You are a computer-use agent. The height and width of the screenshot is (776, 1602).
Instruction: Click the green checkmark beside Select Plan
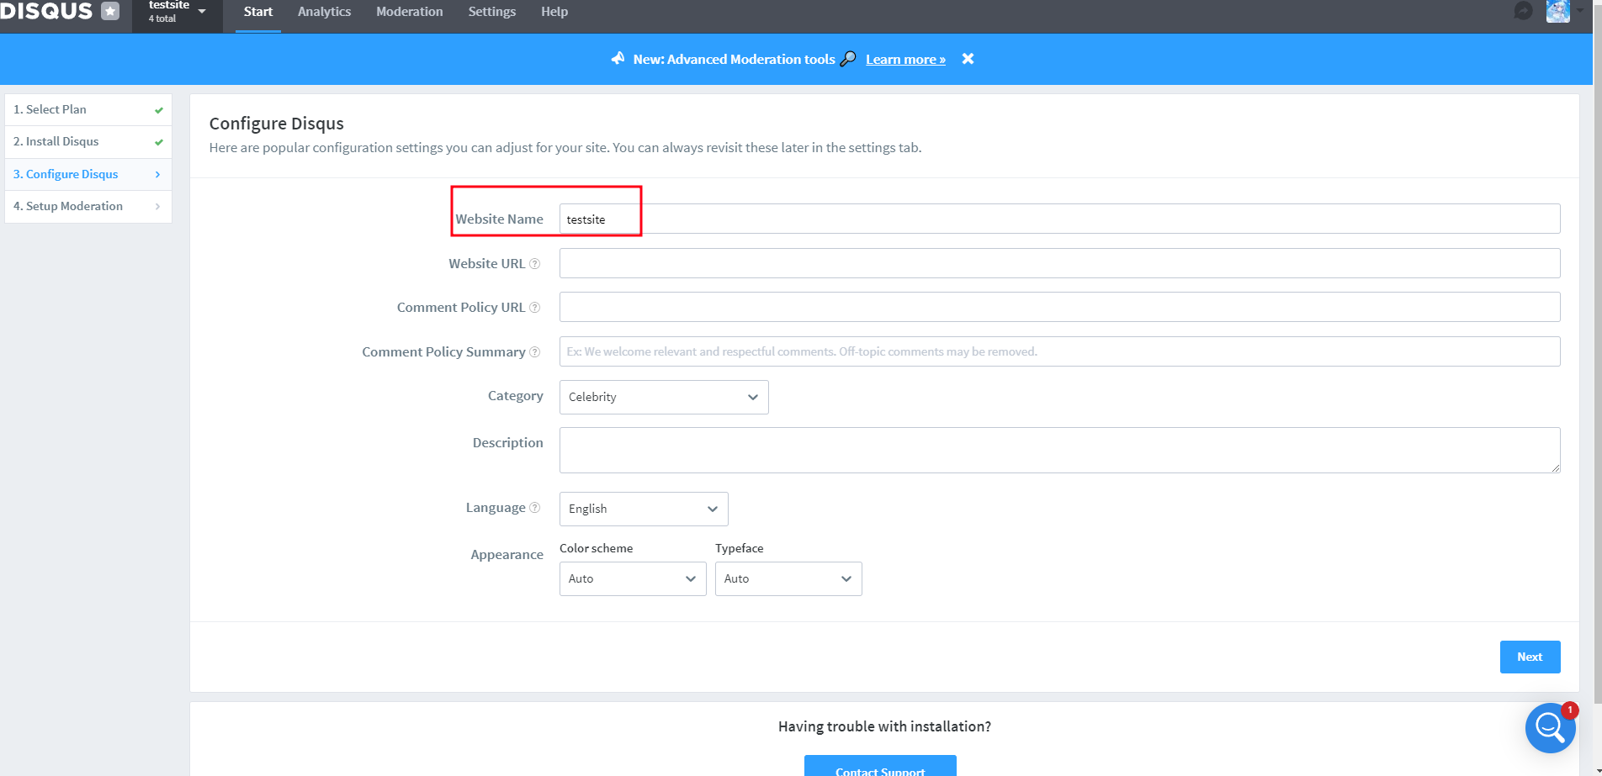[158, 110]
